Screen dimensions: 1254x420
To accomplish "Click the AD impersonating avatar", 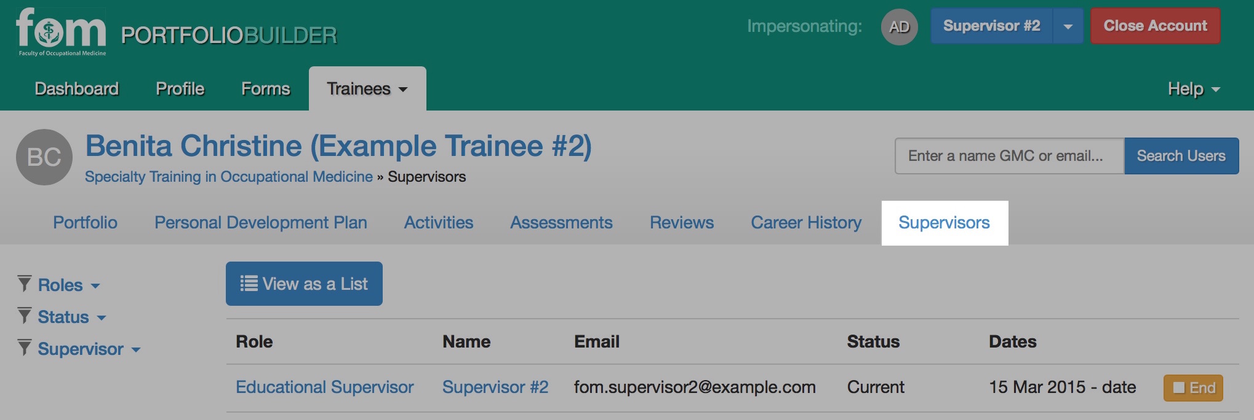I will pyautogui.click(x=899, y=26).
